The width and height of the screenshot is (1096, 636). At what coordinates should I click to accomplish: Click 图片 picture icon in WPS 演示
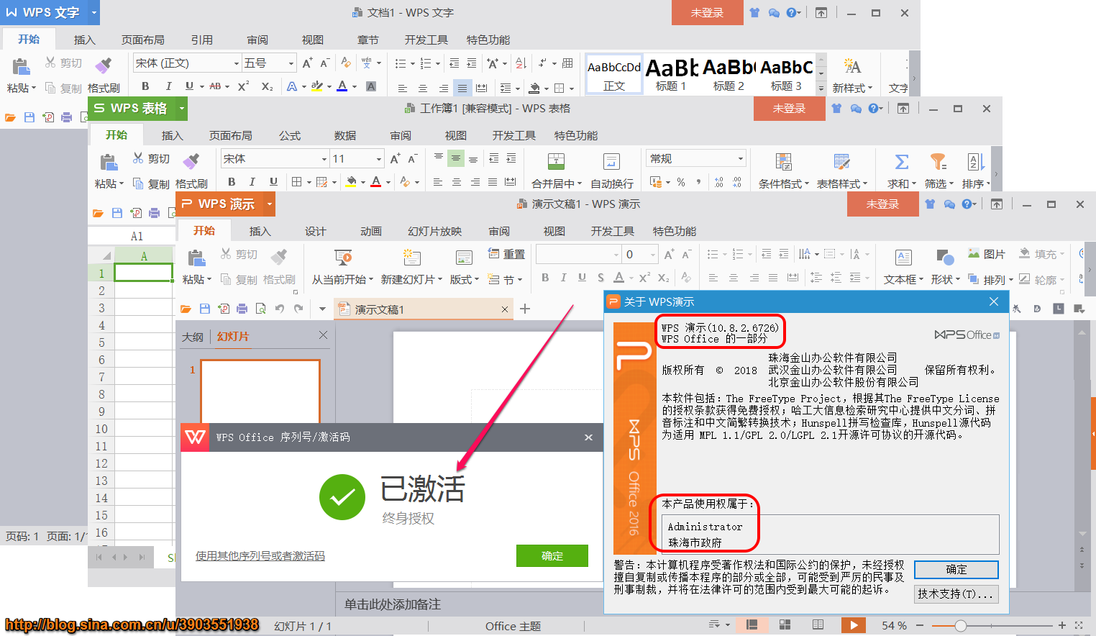(986, 254)
